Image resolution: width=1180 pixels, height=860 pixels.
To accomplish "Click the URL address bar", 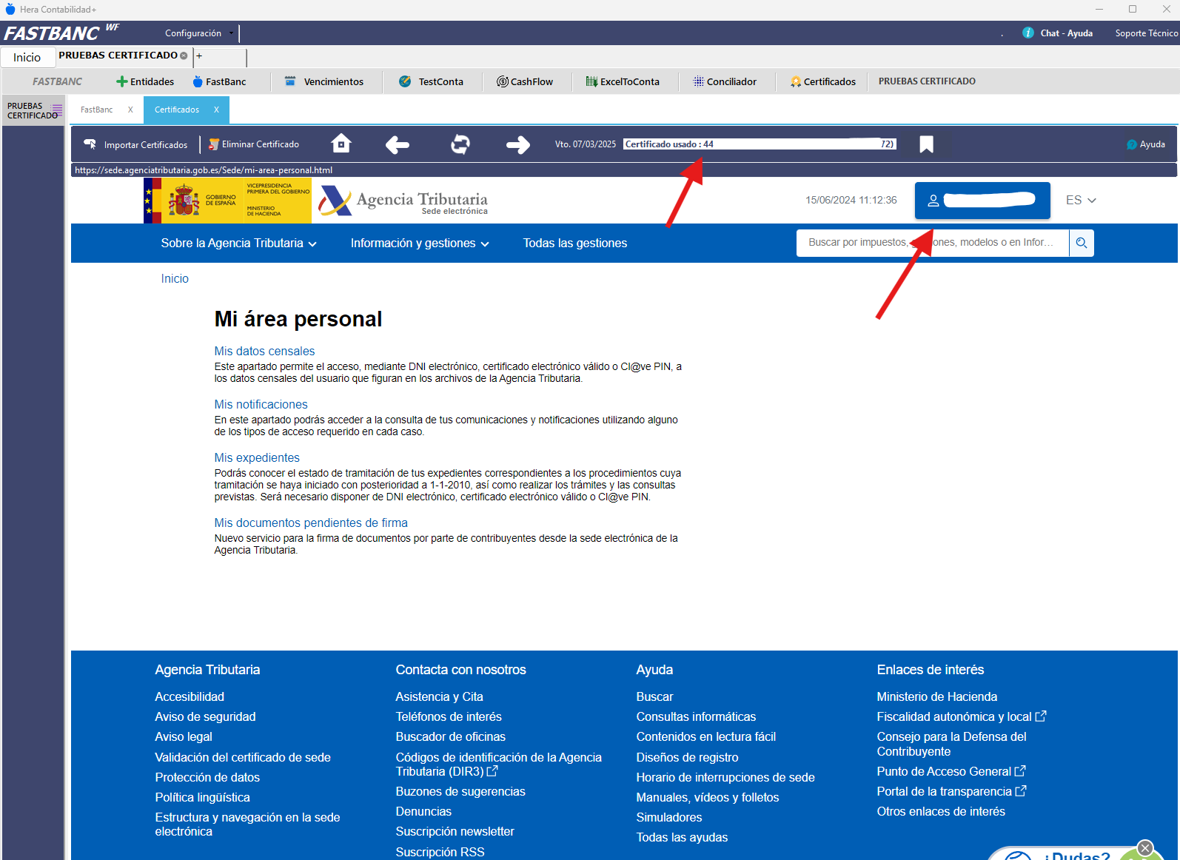I will pyautogui.click(x=624, y=170).
